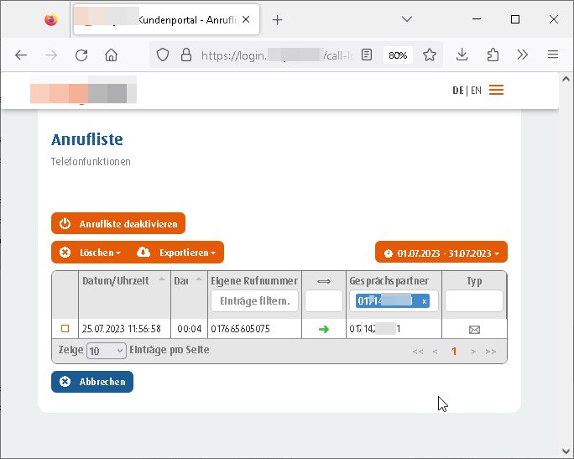The height and width of the screenshot is (459, 574).
Task: Open the orange hamburger menu
Action: pos(496,90)
